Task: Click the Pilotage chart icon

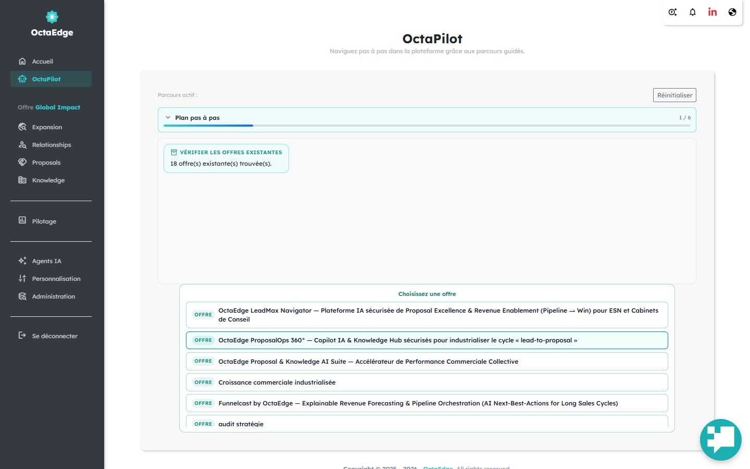Action: pyautogui.click(x=22, y=220)
